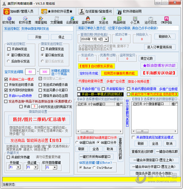The width and height of the screenshot is (183, 189).
Task: Click 放大设置群列表窗口 vertical link
Action: pos(127,113)
